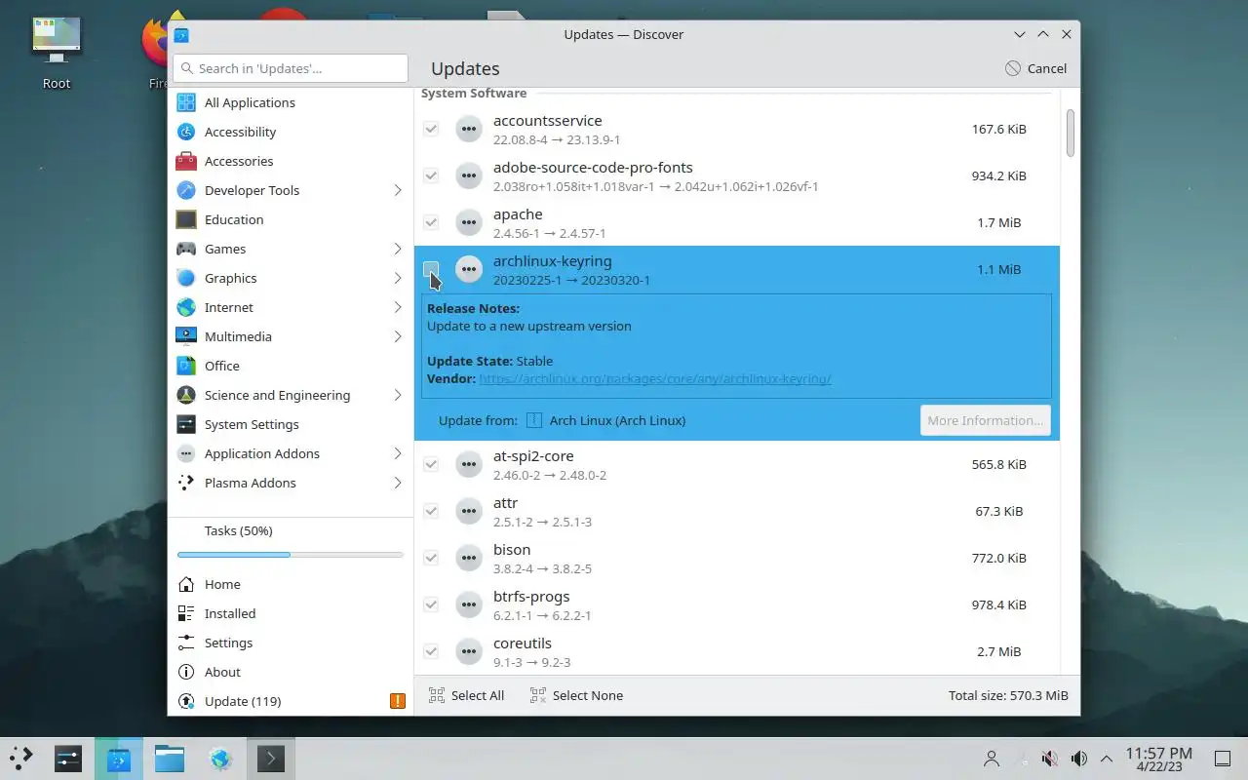Open the Tasks (50%) entry

(x=291, y=531)
